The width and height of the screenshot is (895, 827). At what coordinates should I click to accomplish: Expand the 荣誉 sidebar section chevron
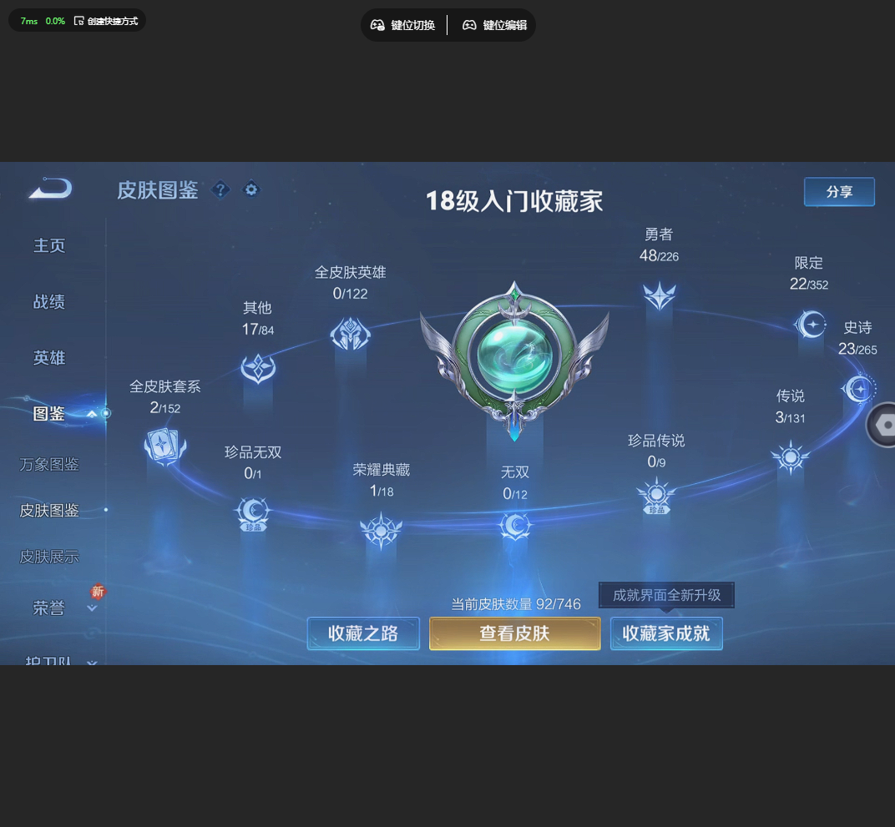(x=92, y=608)
